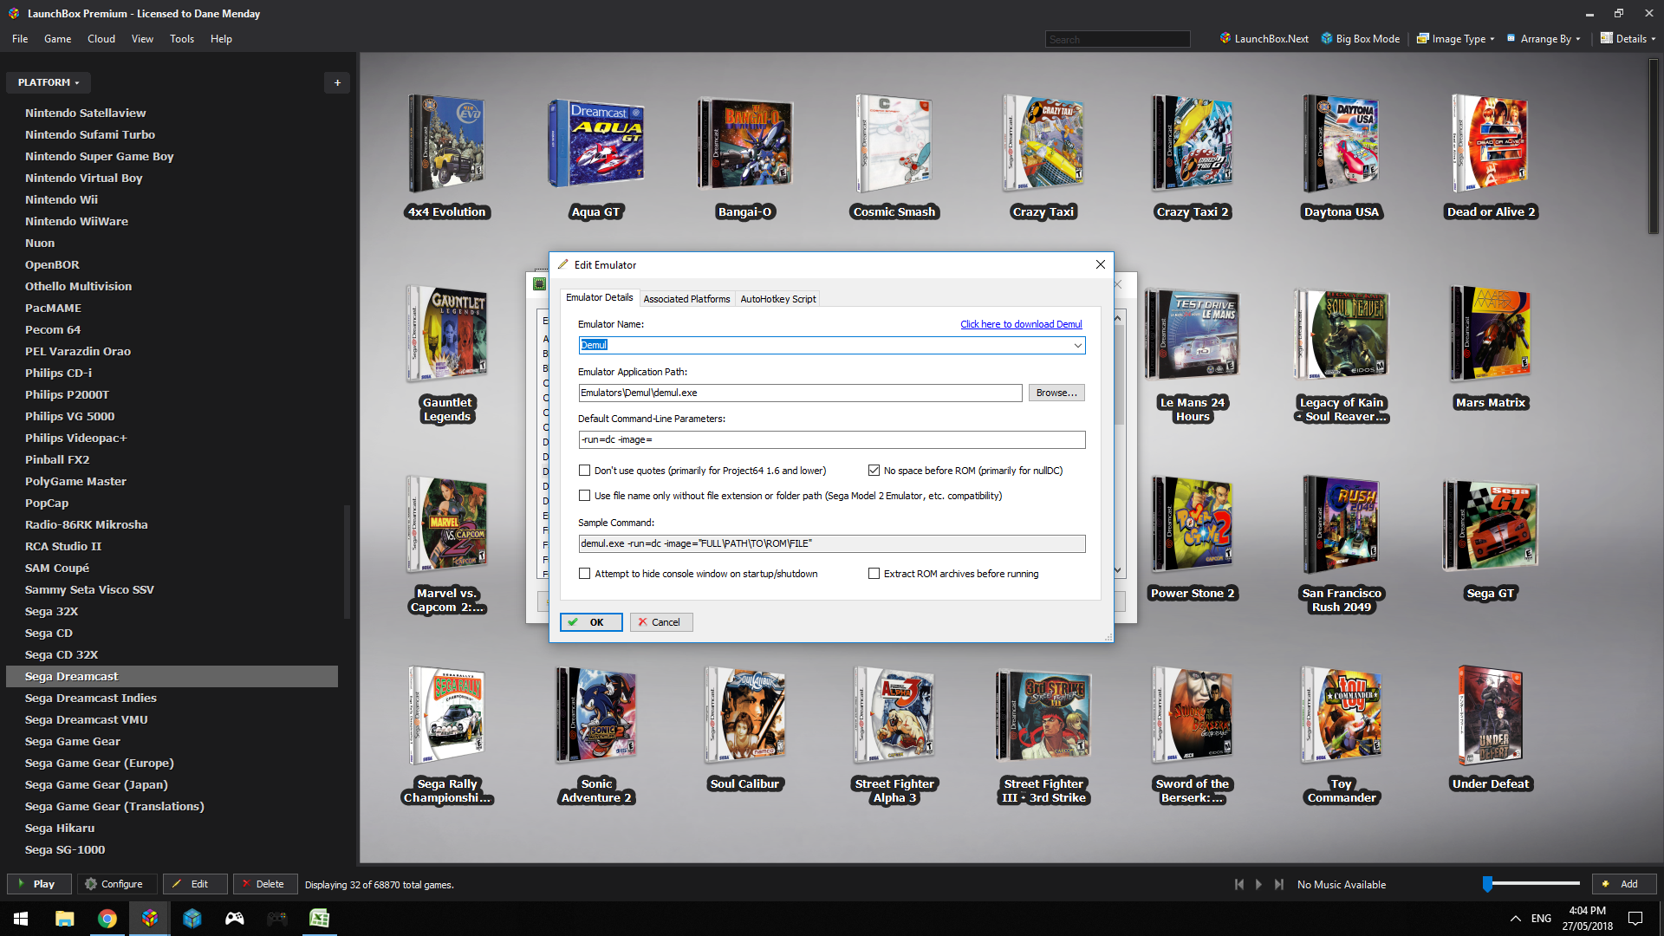Open LaunchBox icon in taskbar

[149, 919]
